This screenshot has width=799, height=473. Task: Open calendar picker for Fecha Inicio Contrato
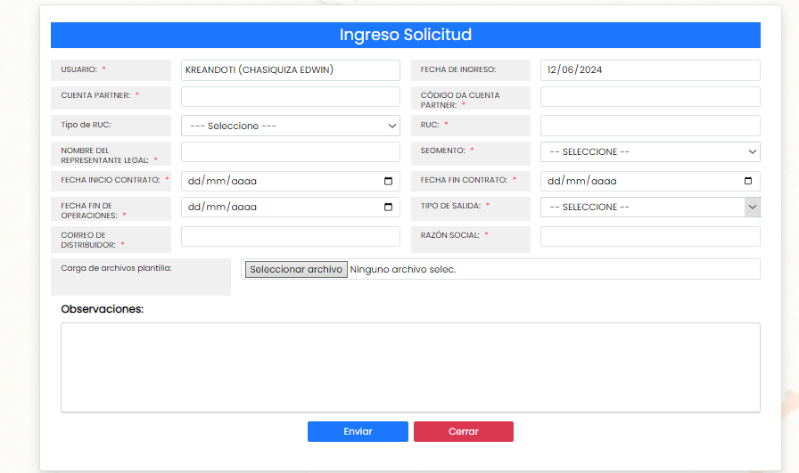[388, 181]
